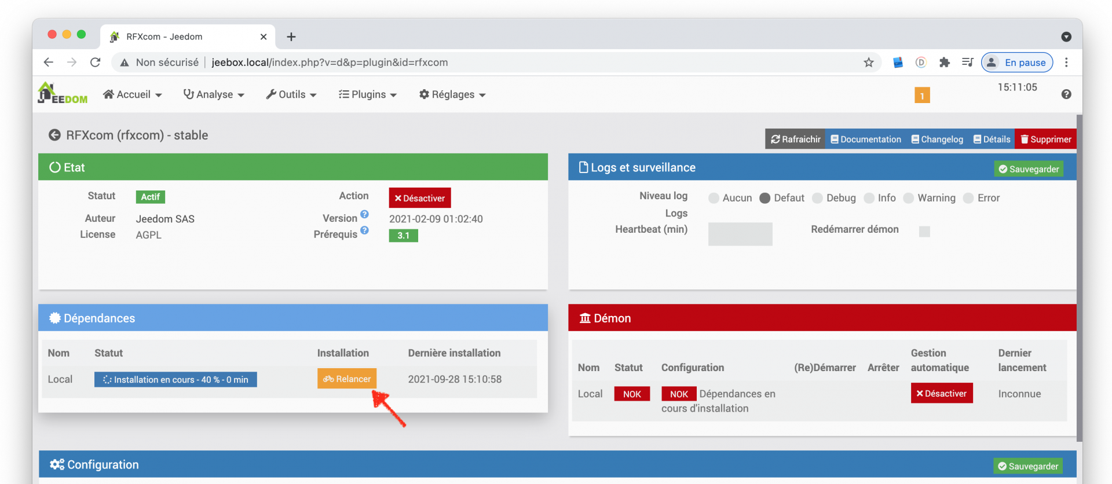Image resolution: width=1112 pixels, height=484 pixels.
Task: Click the Non sécurisé warning icon
Action: [124, 63]
